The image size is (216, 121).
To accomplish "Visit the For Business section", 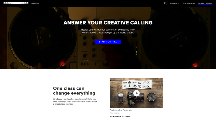I will pos(189,3).
